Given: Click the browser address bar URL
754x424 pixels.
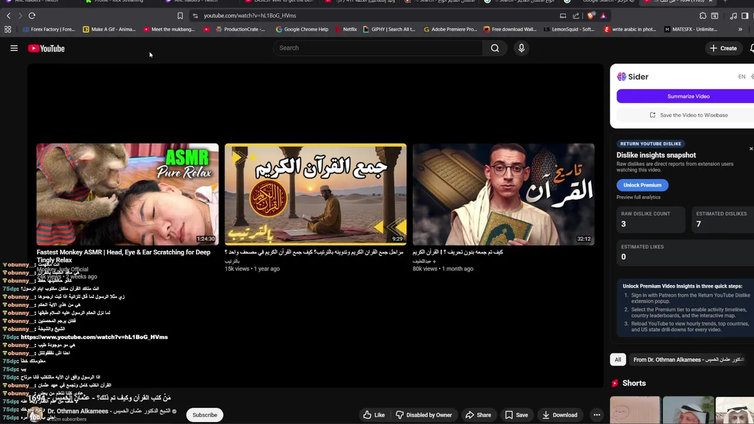Looking at the screenshot, I should tap(250, 15).
